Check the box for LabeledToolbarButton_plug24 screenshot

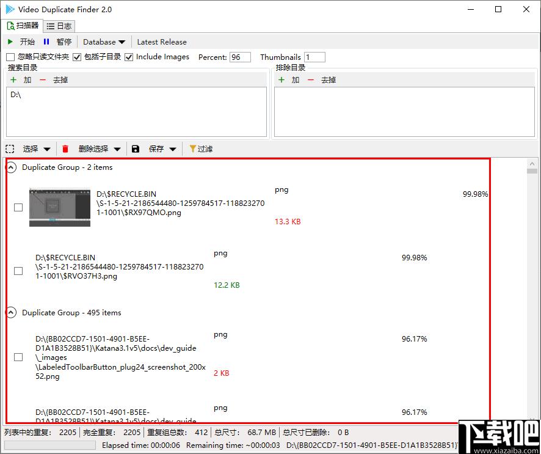click(18, 357)
